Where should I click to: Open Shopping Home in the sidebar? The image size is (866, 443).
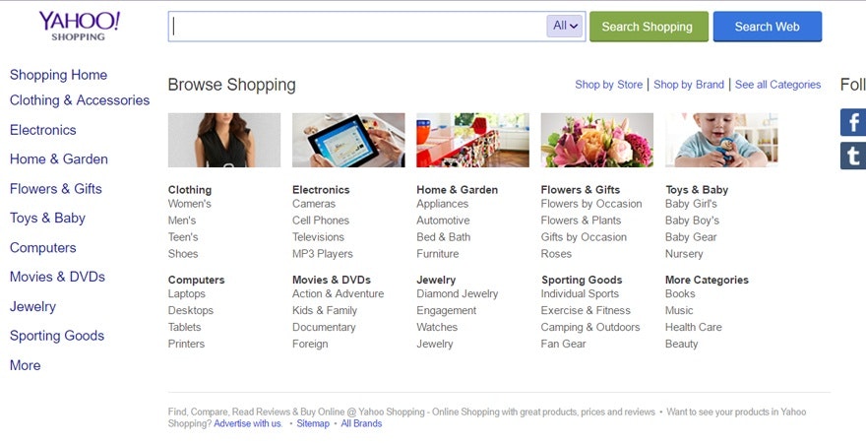pyautogui.click(x=58, y=75)
